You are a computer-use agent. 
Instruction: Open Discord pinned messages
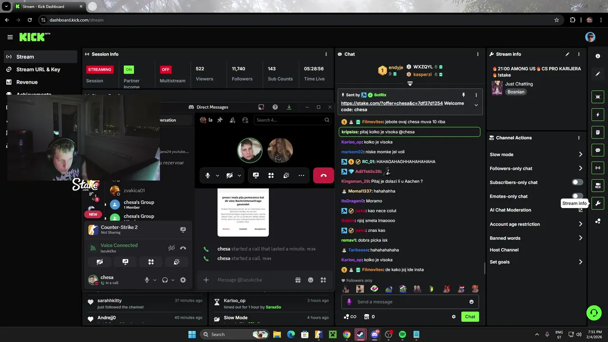(220, 120)
